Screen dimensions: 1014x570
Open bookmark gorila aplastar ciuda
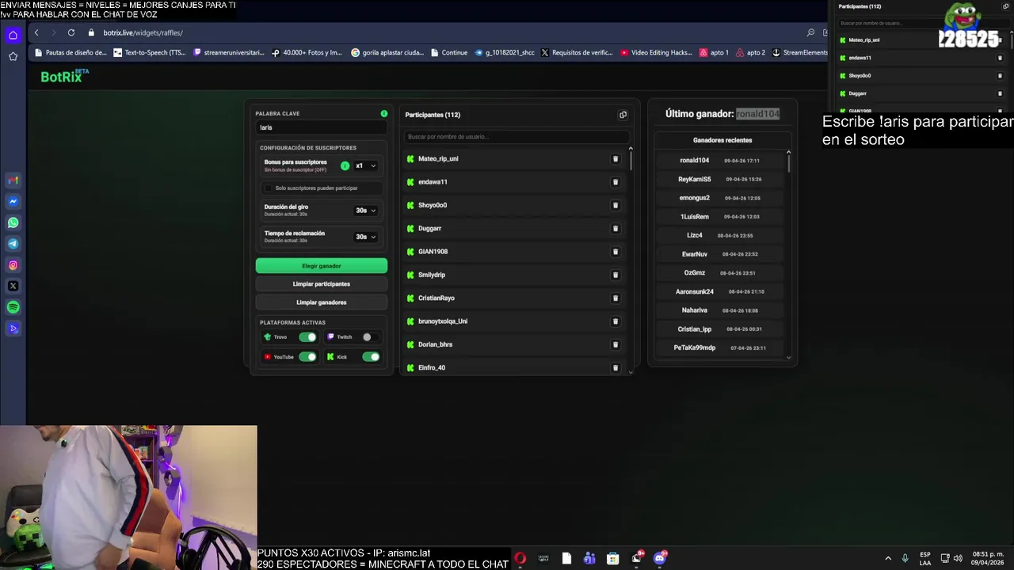pyautogui.click(x=387, y=53)
